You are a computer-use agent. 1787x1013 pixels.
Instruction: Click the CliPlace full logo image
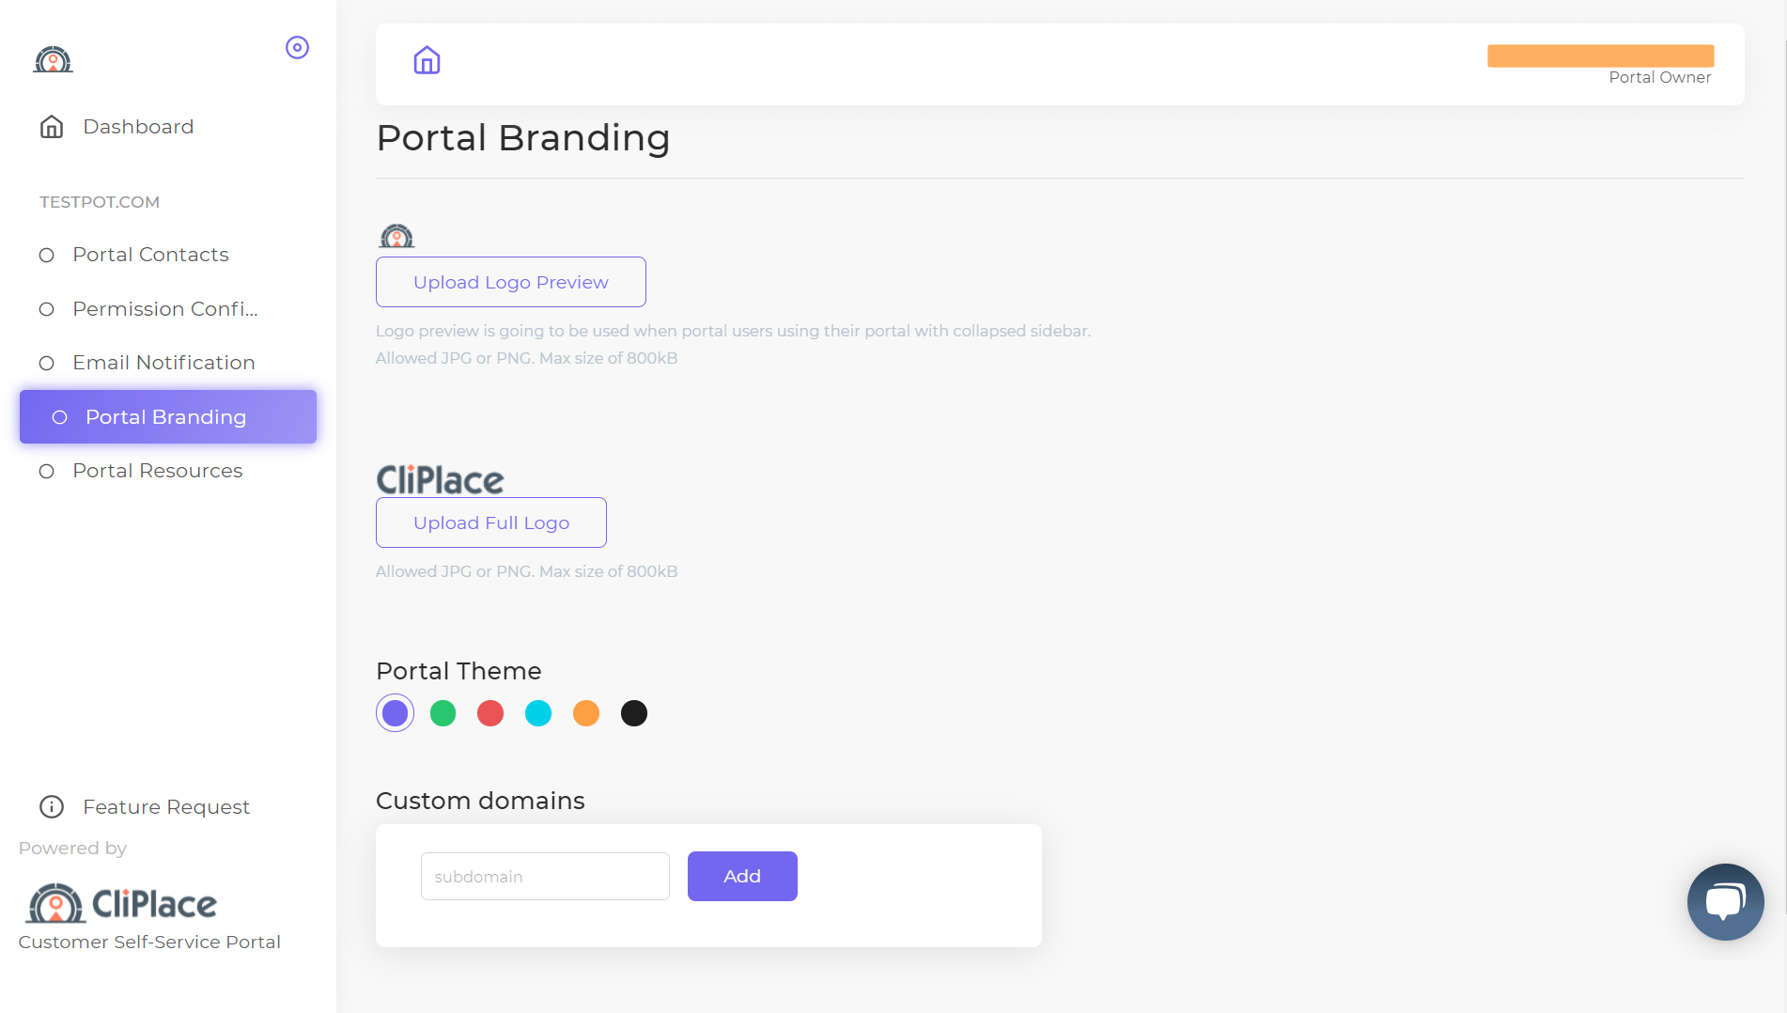coord(441,479)
